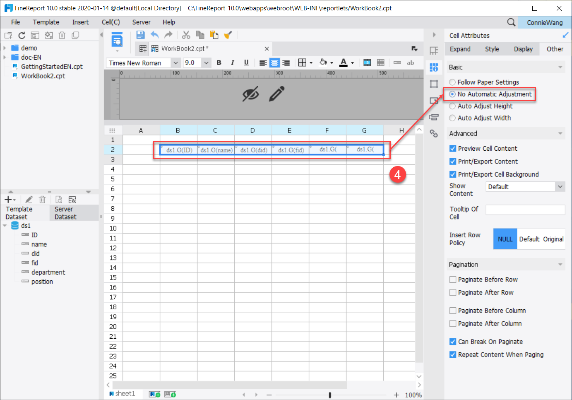572x400 pixels.
Task: Click the Format Painter brush icon
Action: (x=228, y=35)
